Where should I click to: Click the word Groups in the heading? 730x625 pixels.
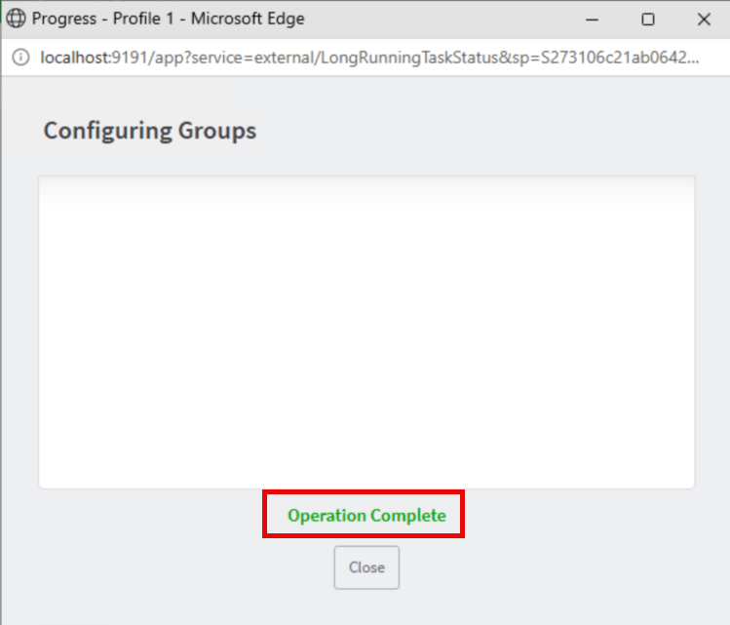pos(217,131)
